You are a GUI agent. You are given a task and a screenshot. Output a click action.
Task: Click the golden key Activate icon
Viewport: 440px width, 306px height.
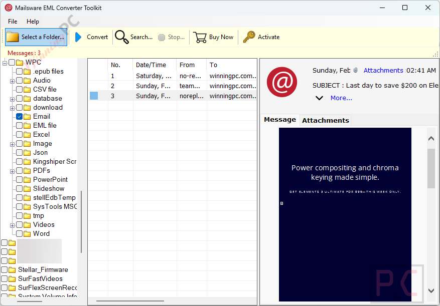coord(249,37)
